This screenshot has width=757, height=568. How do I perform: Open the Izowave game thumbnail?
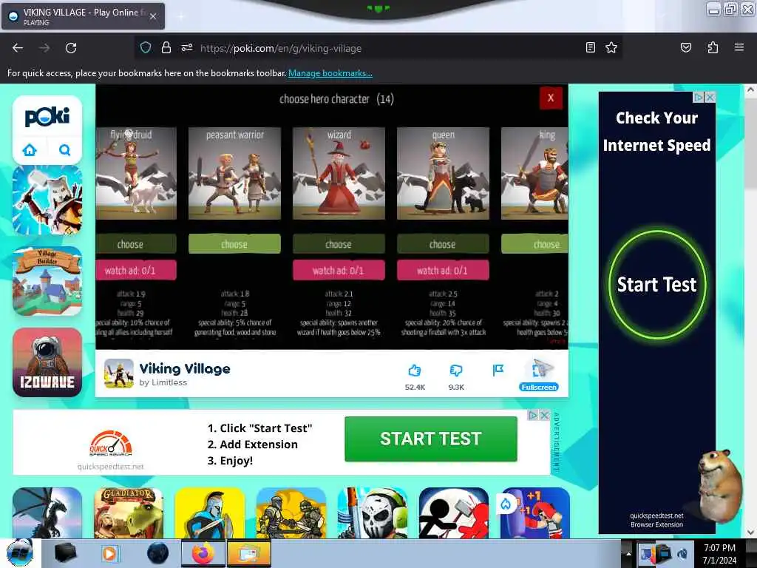click(x=47, y=362)
